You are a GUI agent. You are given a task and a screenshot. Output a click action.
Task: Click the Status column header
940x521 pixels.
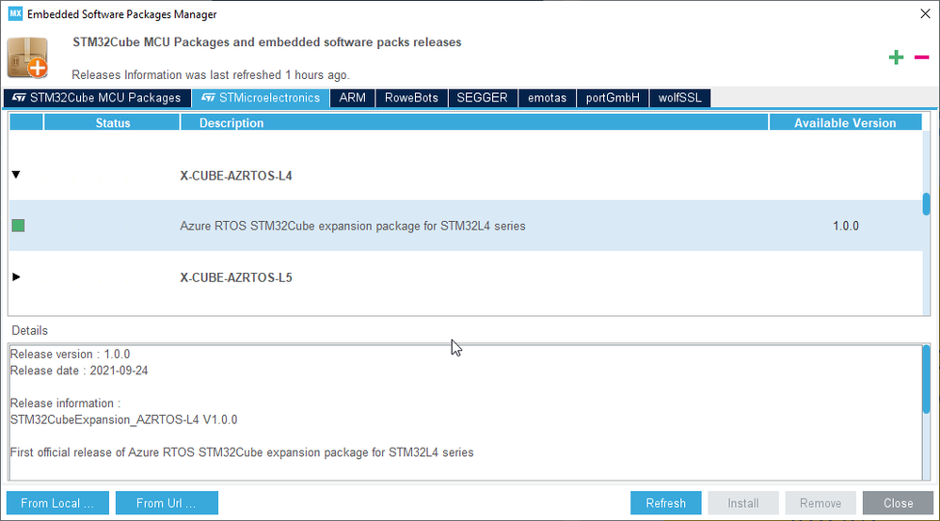[112, 122]
